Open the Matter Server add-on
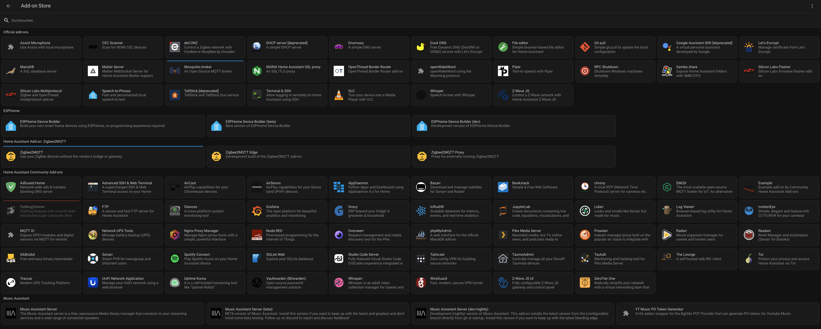Viewport: 821px width, 329px height. tap(123, 71)
